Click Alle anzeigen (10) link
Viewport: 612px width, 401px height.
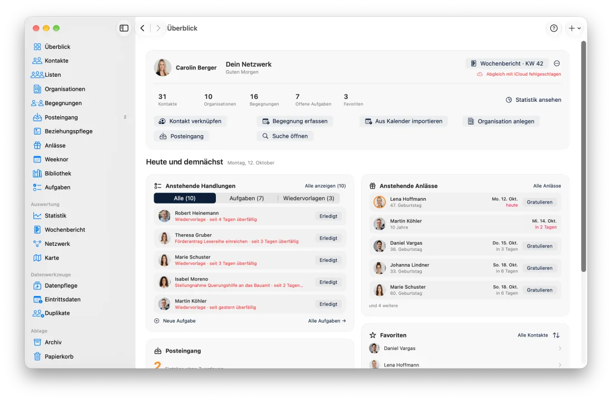325,186
